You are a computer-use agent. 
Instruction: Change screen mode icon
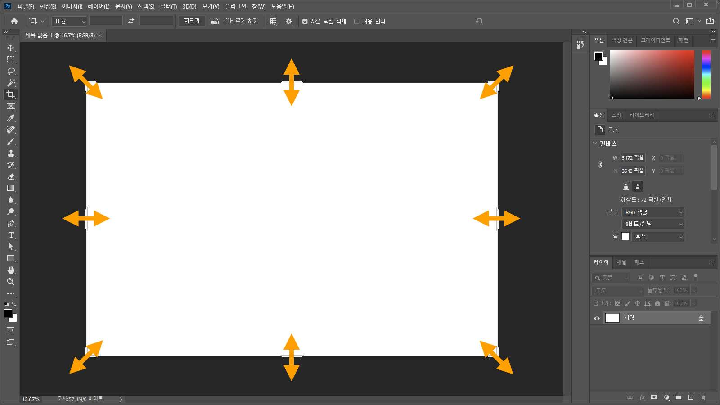click(11, 342)
